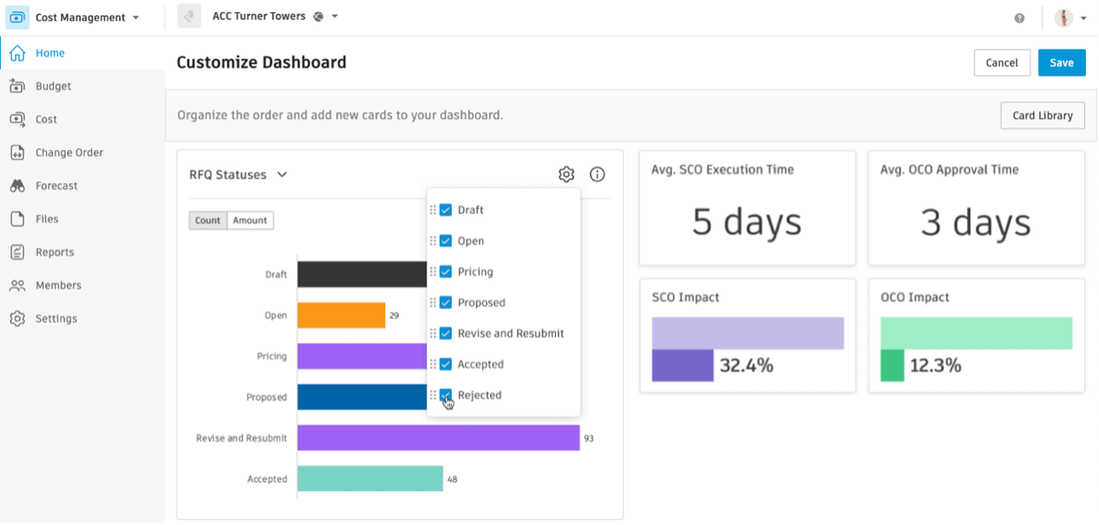Select the Avg. SCO Execution Time card
The image size is (1099, 525).
[747, 208]
